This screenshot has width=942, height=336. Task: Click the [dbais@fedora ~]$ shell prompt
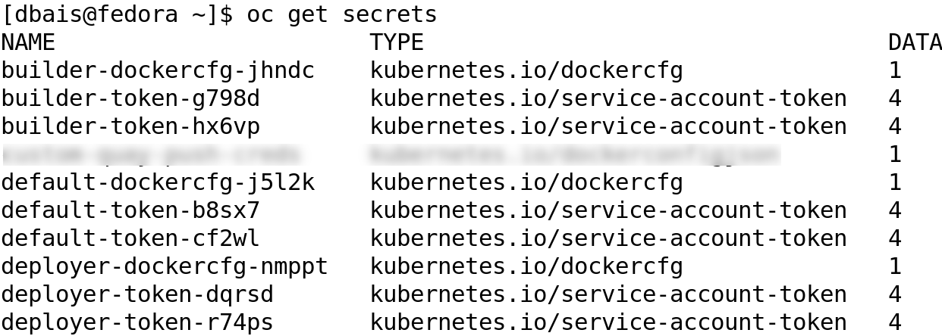(x=118, y=14)
